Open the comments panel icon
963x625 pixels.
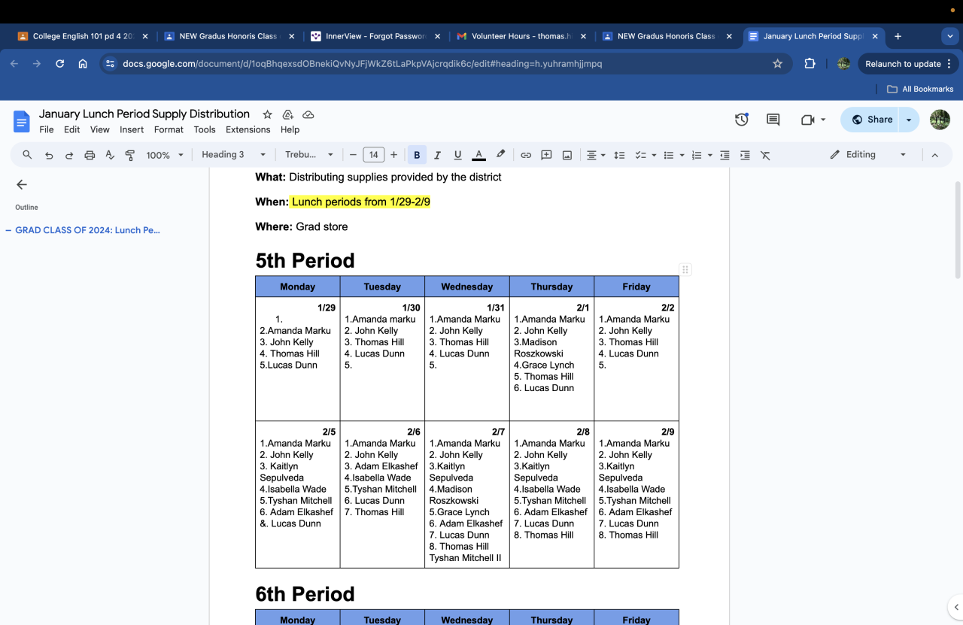point(773,120)
